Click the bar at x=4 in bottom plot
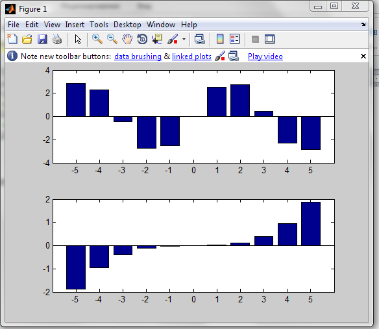Image resolution: width=379 pixels, height=329 pixels. [x=287, y=234]
